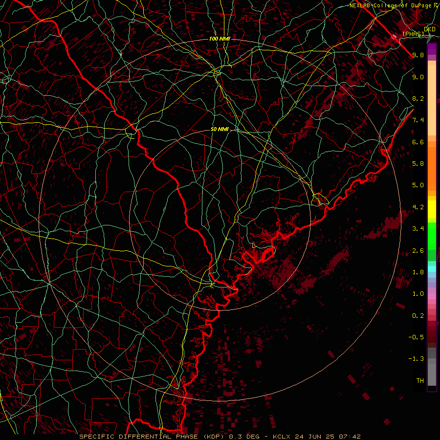Click the TH threshold label on the scale
This screenshot has width=440, height=440.
(x=420, y=381)
